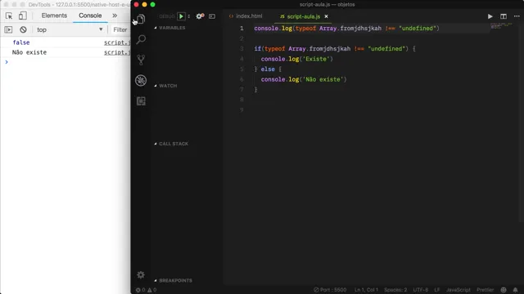This screenshot has width=524, height=294.
Task: Switch to the Console tab in DevTools
Action: click(90, 16)
